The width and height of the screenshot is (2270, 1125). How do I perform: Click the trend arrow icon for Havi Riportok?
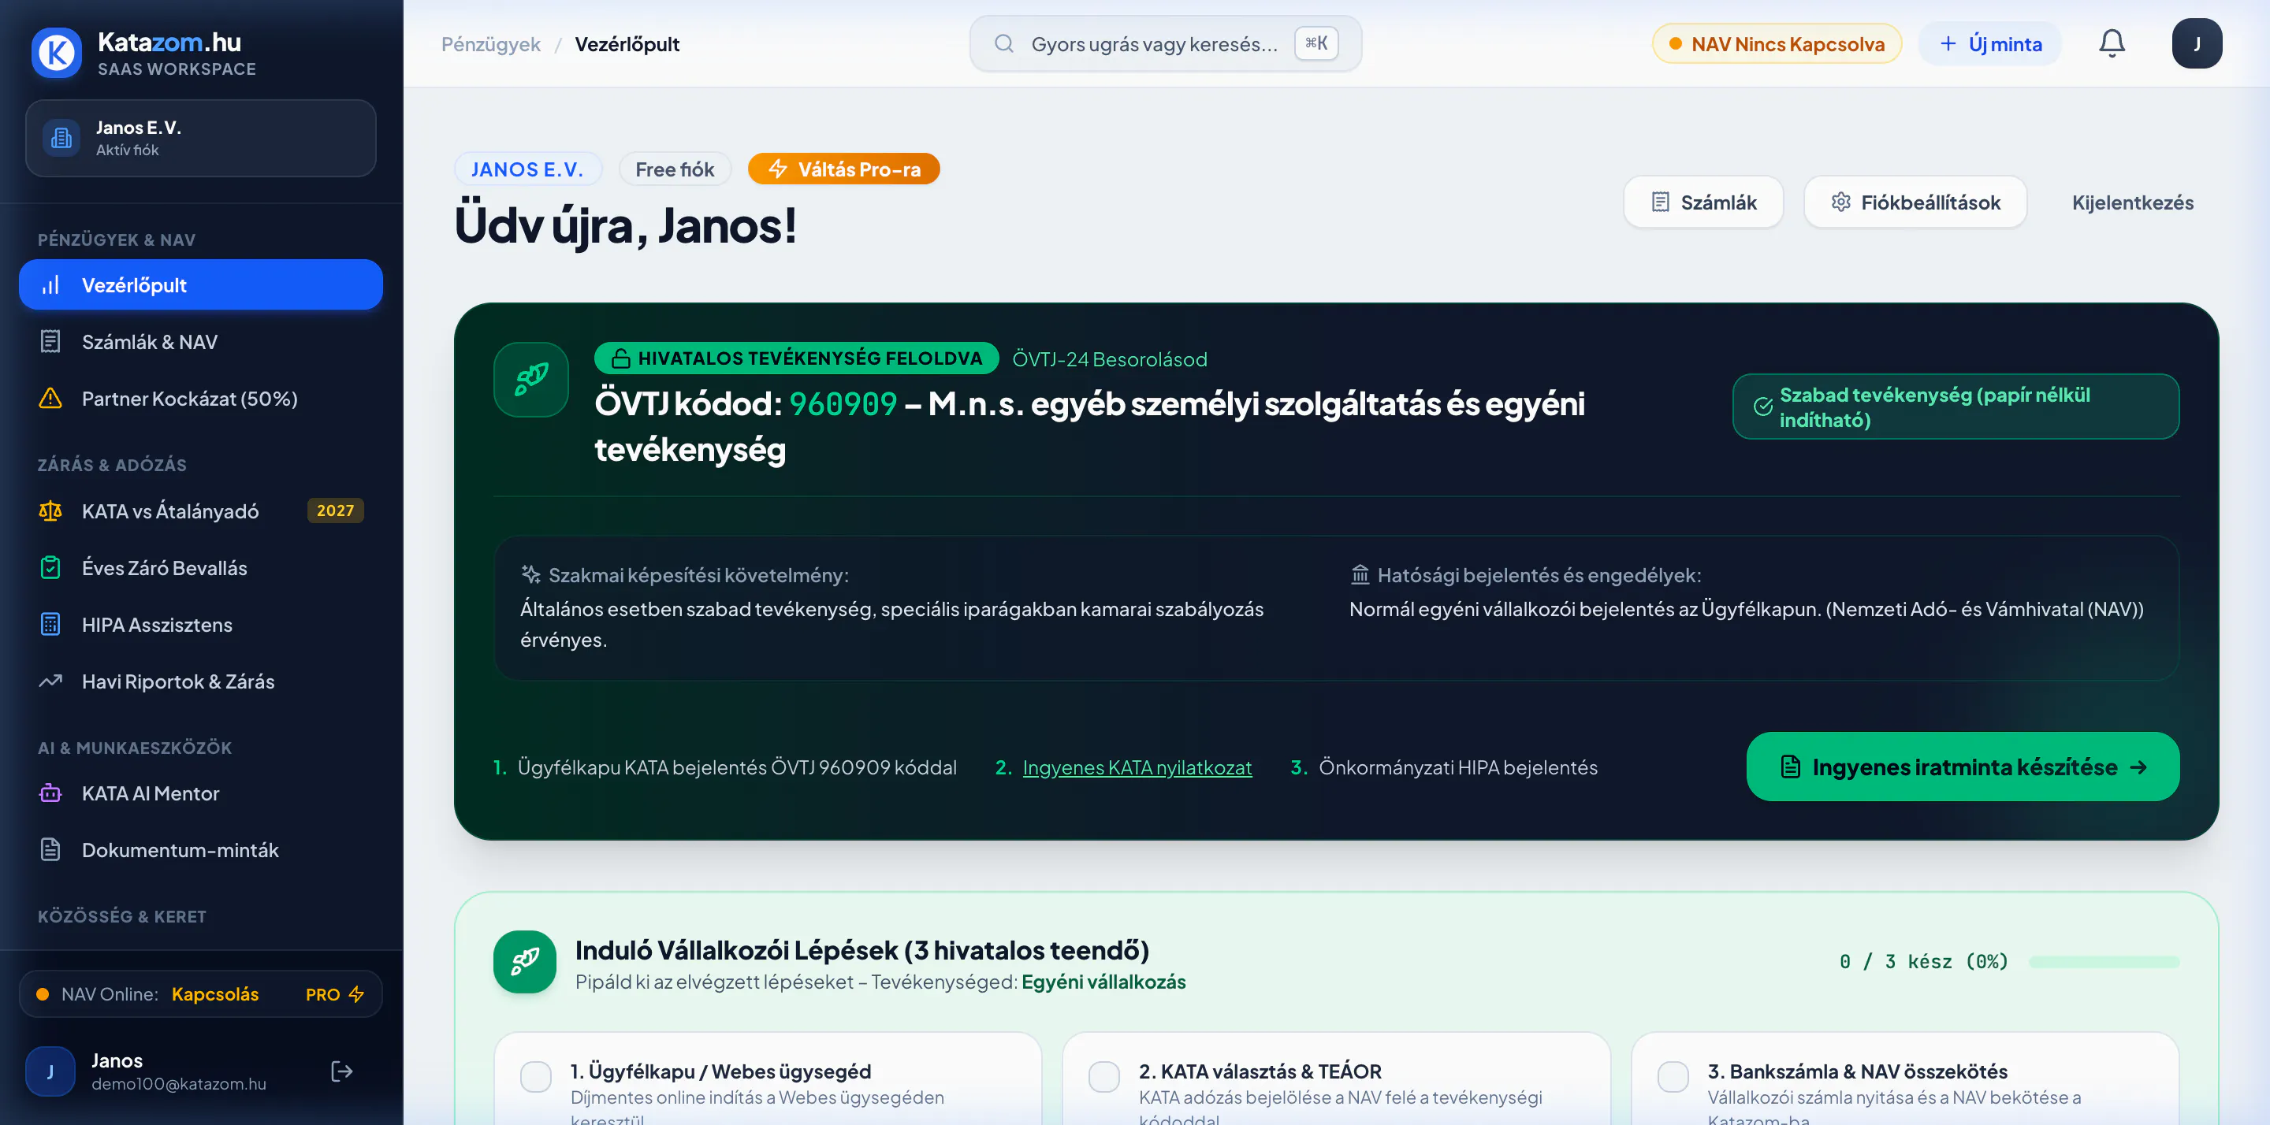(x=50, y=681)
